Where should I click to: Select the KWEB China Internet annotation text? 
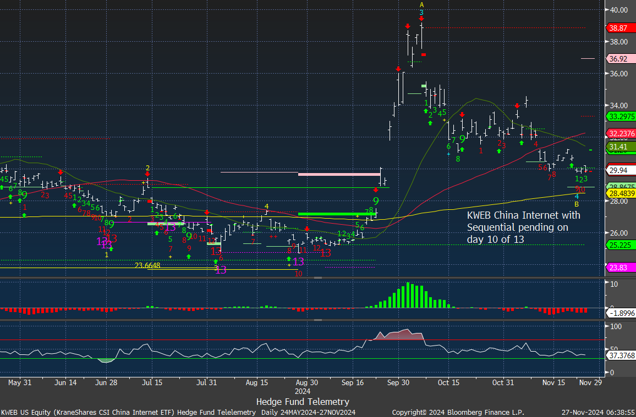[x=524, y=227]
